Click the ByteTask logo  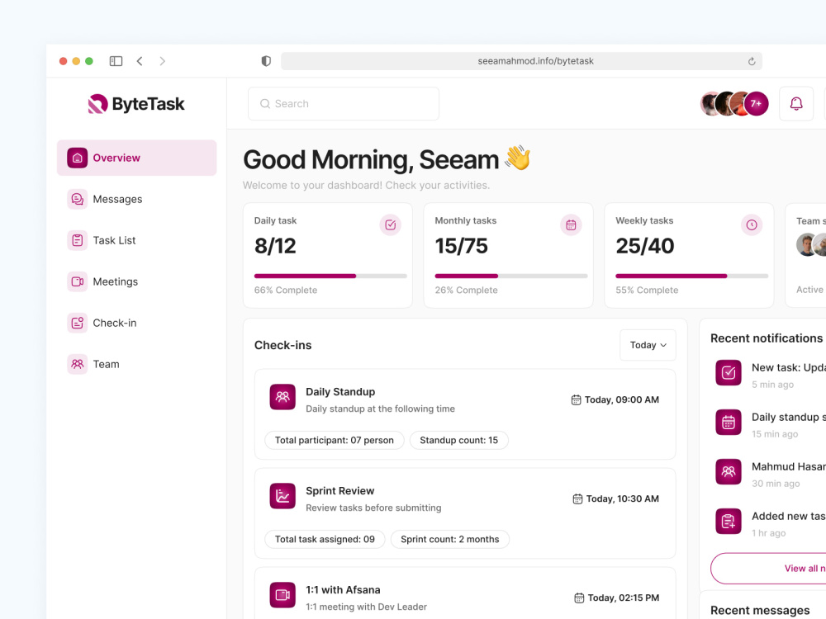point(136,104)
